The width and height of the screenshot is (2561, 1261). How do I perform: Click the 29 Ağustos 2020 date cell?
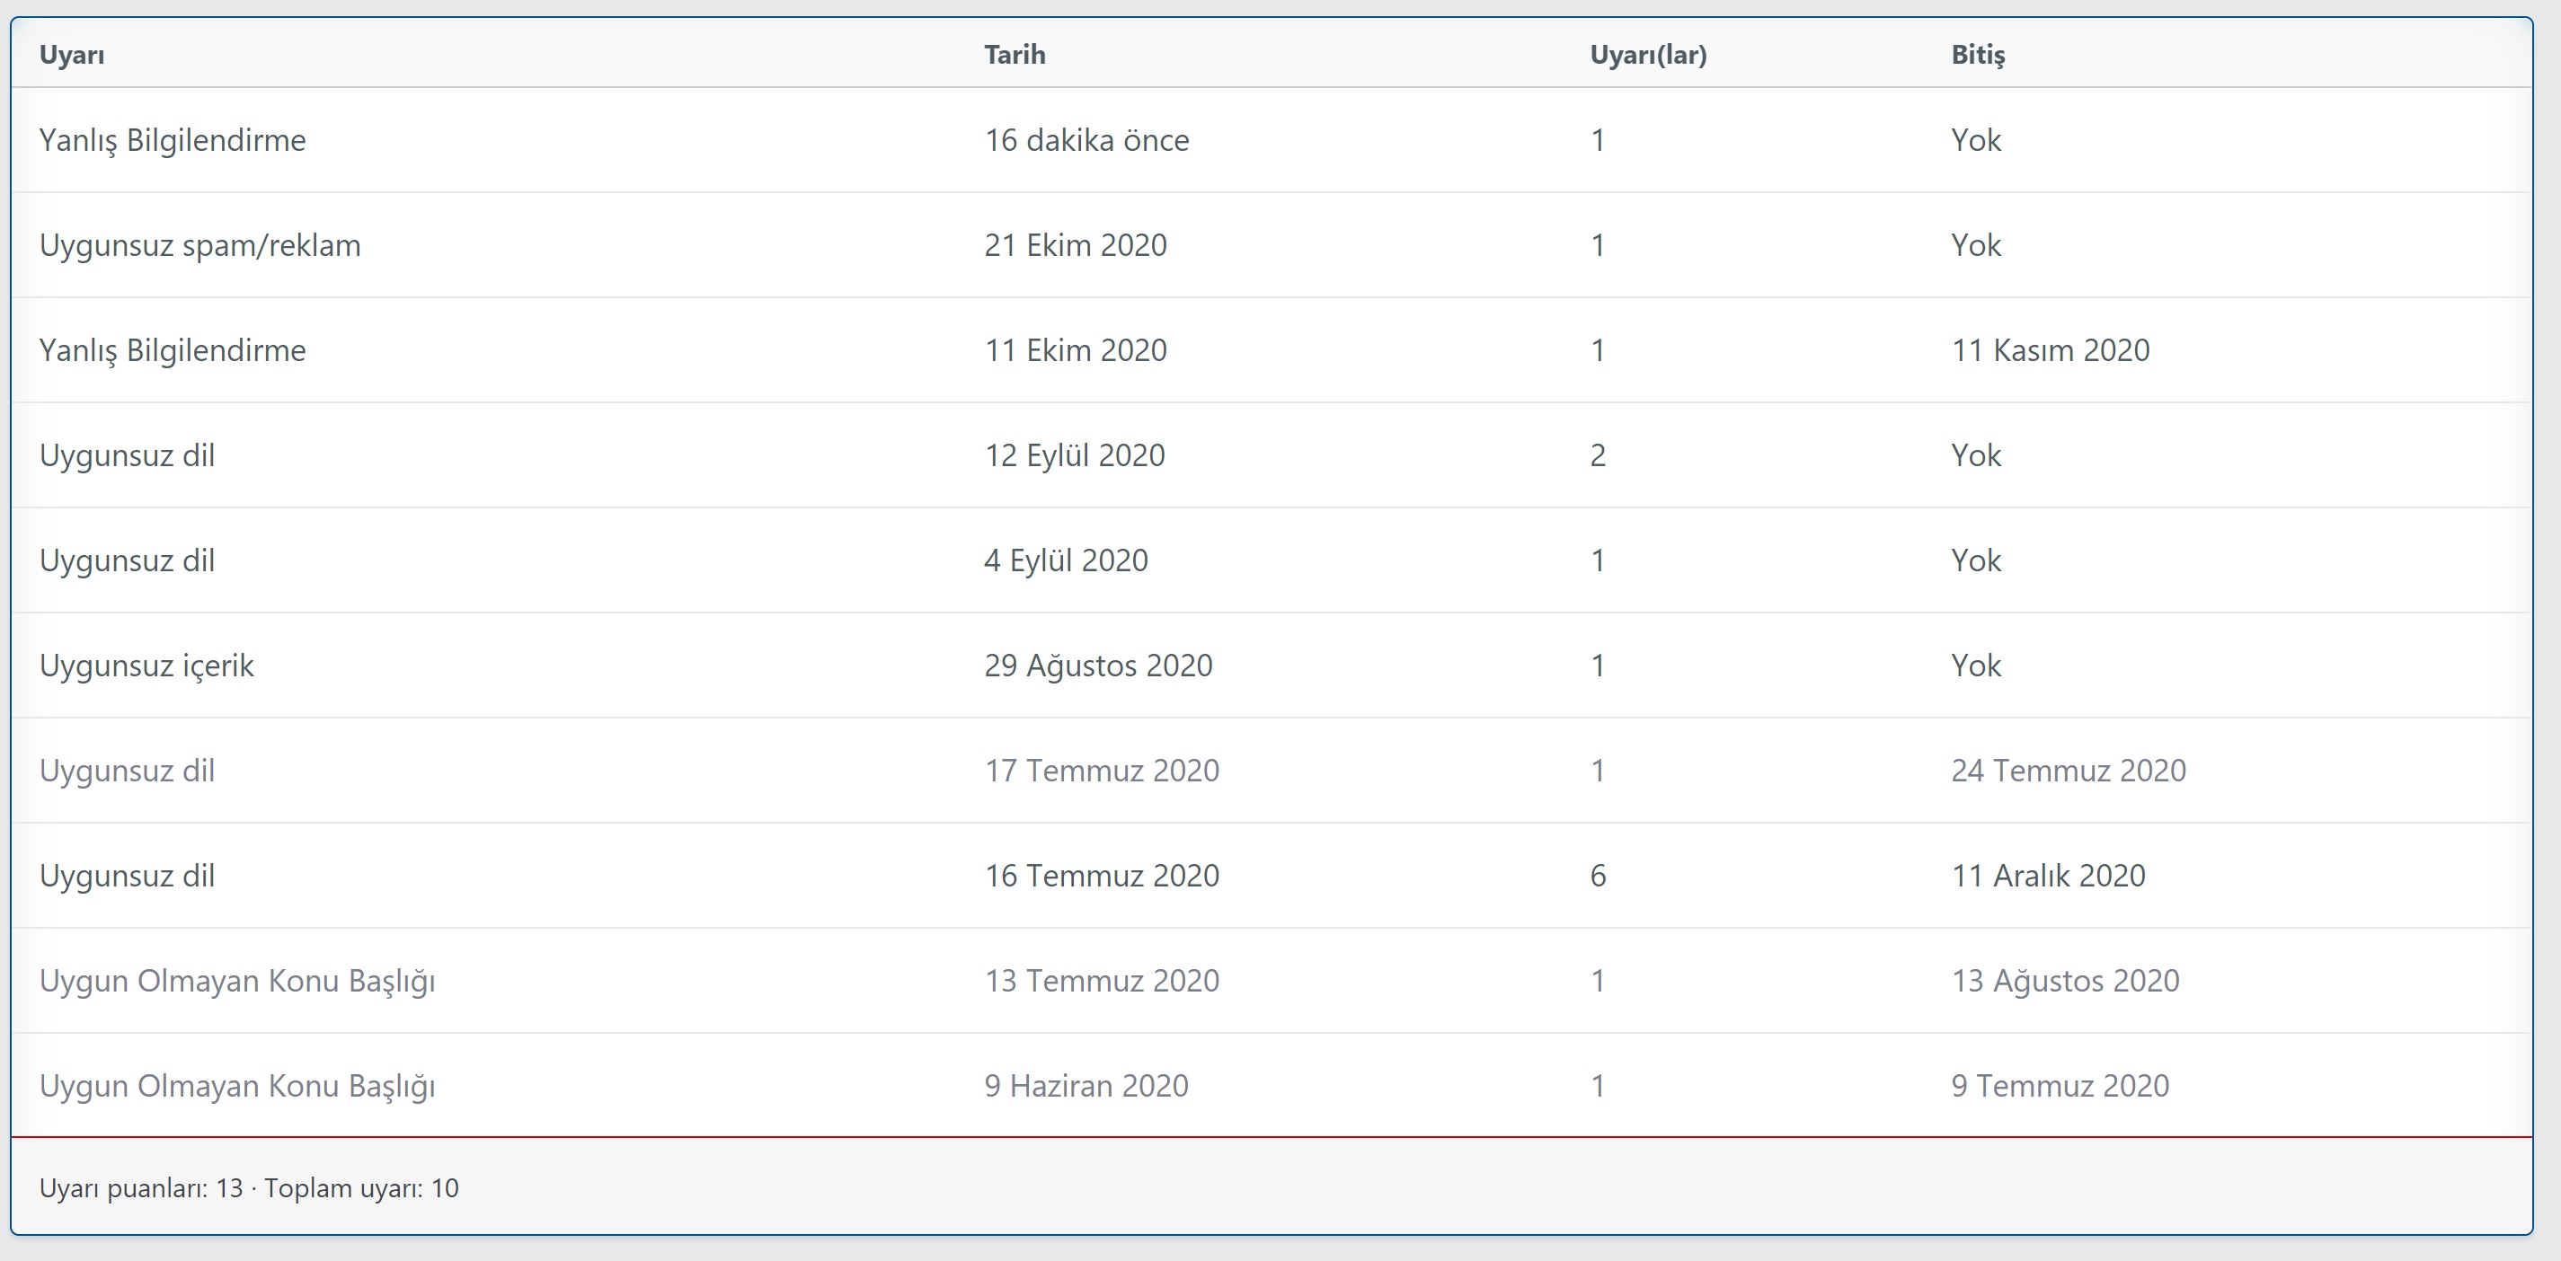pyautogui.click(x=1097, y=666)
